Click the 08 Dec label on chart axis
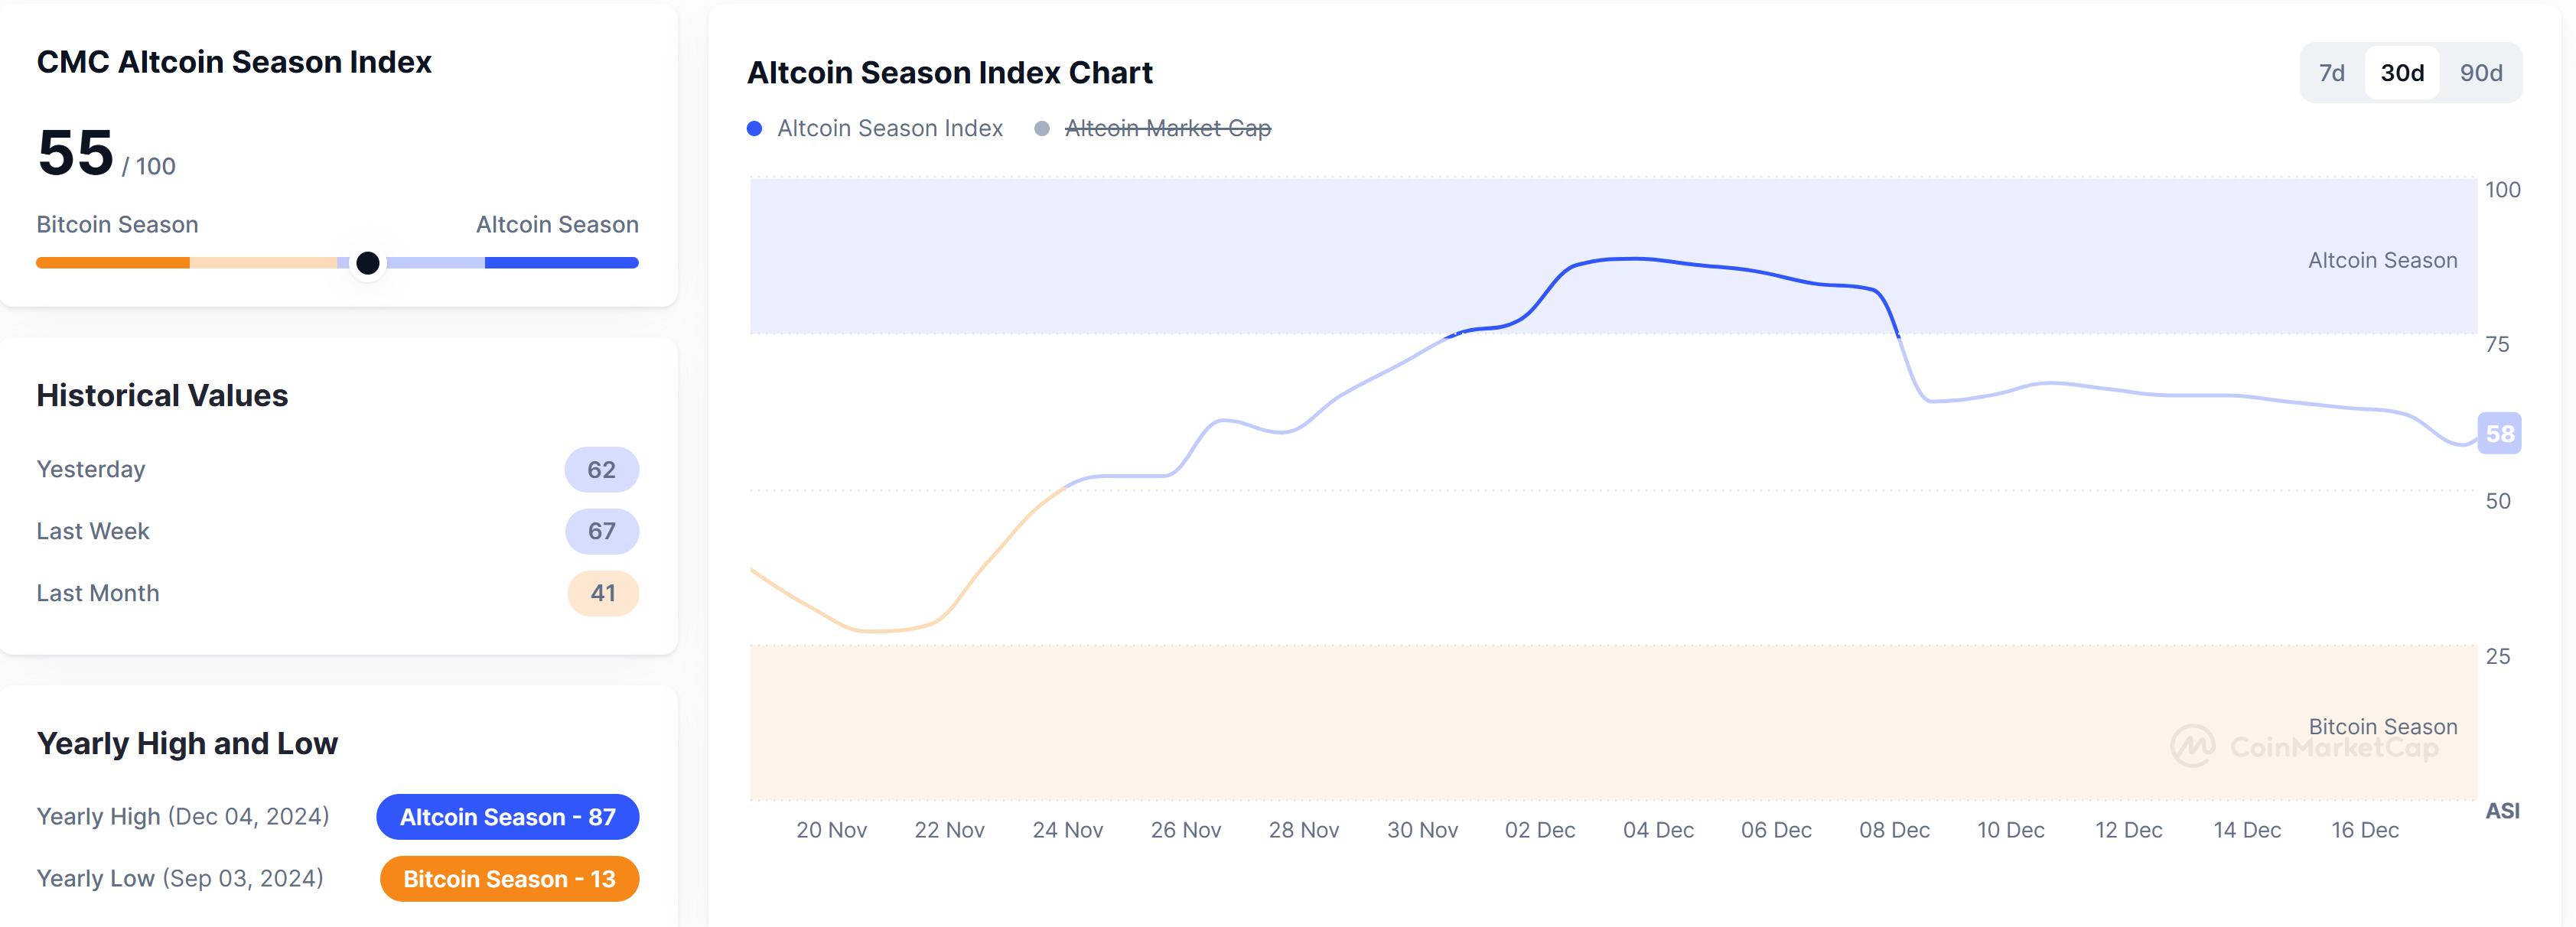 pos(1894,830)
